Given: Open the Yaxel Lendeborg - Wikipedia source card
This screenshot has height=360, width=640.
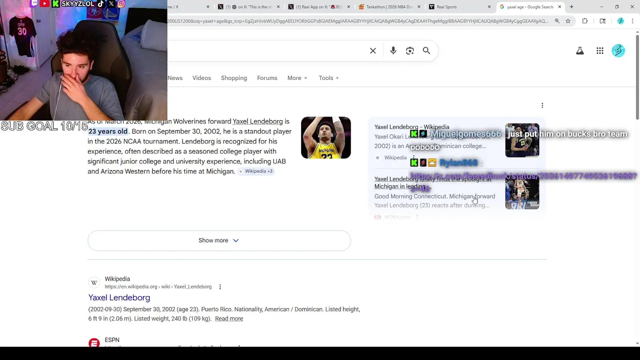Looking at the screenshot, I should point(456,142).
